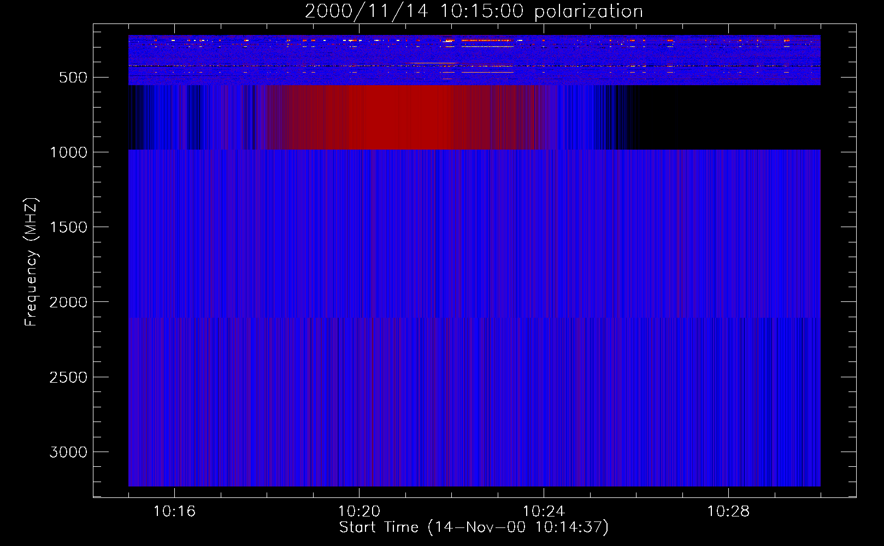Viewport: 884px width, 546px height.
Task: Click the 'Start Time (14-Nov-00 10:14:37)' label
Action: pyautogui.click(x=474, y=527)
